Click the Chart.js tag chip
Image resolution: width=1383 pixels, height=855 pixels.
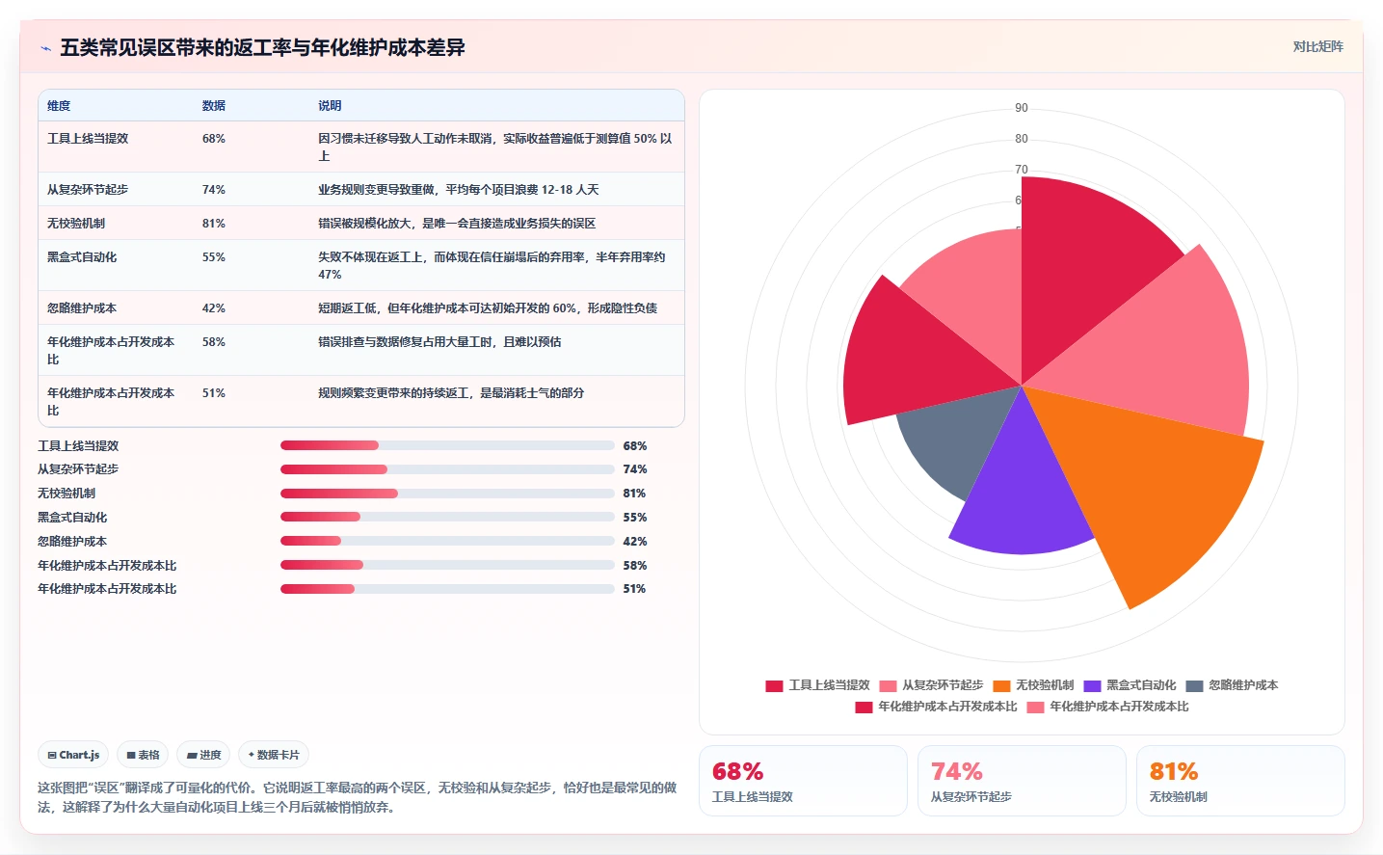[x=74, y=755]
